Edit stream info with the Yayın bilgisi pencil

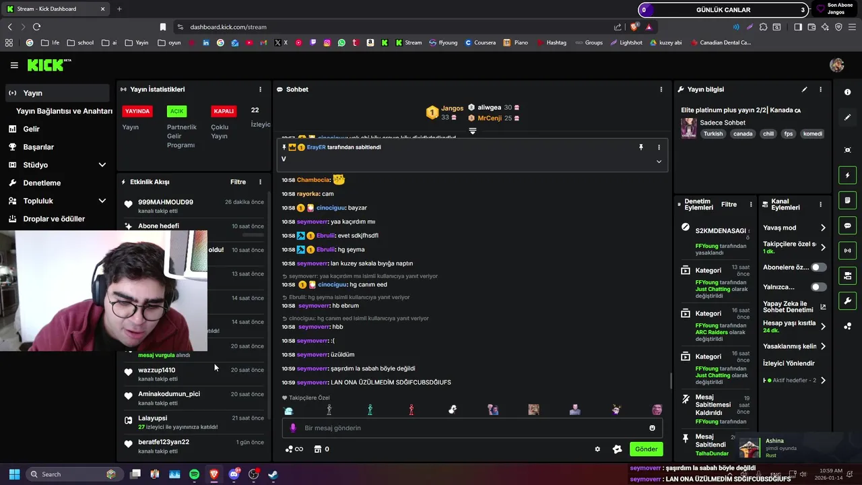[804, 89]
